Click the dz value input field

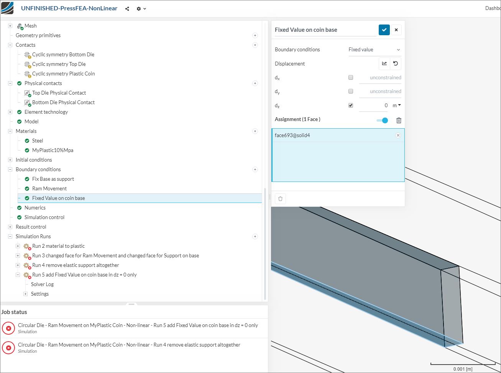click(374, 105)
